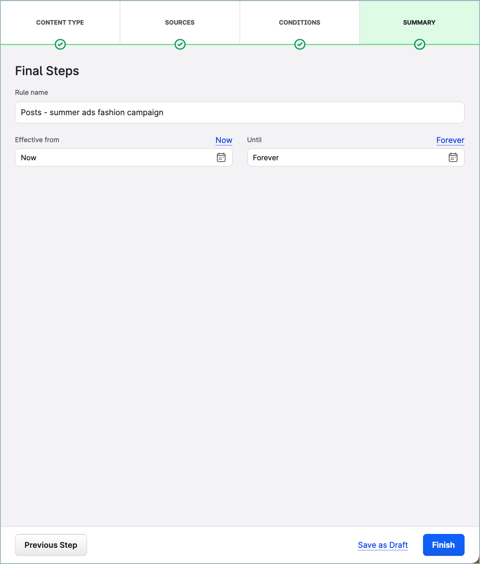Set end date using the Forever link
The height and width of the screenshot is (564, 480).
(x=450, y=140)
